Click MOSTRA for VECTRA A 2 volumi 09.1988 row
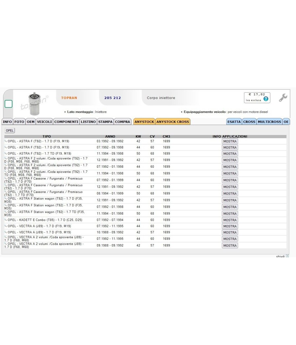The height and width of the screenshot is (345, 296). [230, 245]
